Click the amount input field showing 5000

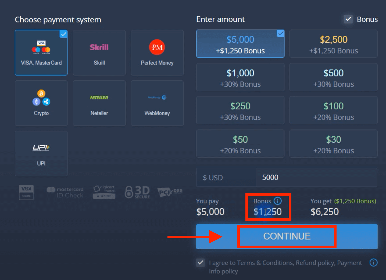point(317,177)
